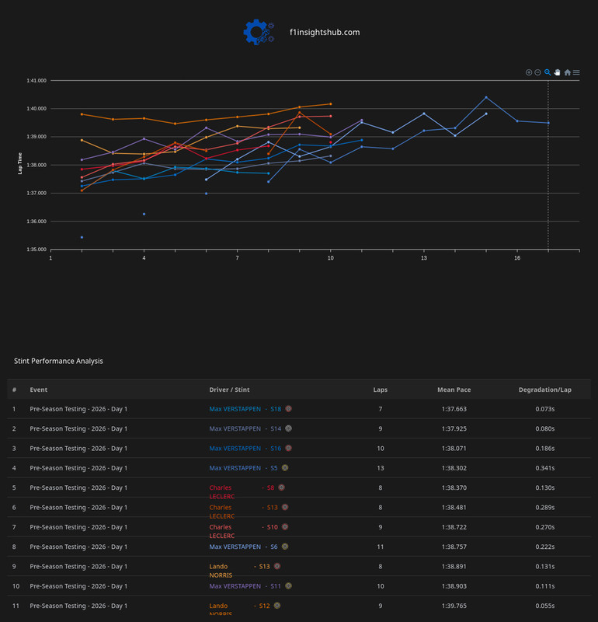Click the peak data point at lap 15
The height and width of the screenshot is (622, 598).
[x=486, y=97]
